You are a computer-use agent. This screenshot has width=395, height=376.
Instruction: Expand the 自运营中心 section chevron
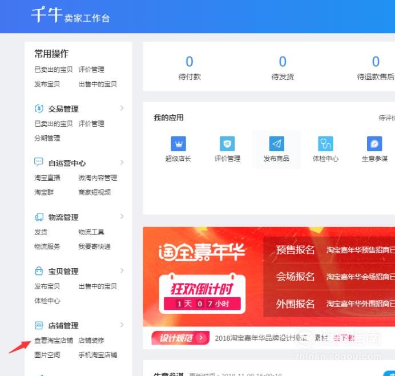(122, 163)
